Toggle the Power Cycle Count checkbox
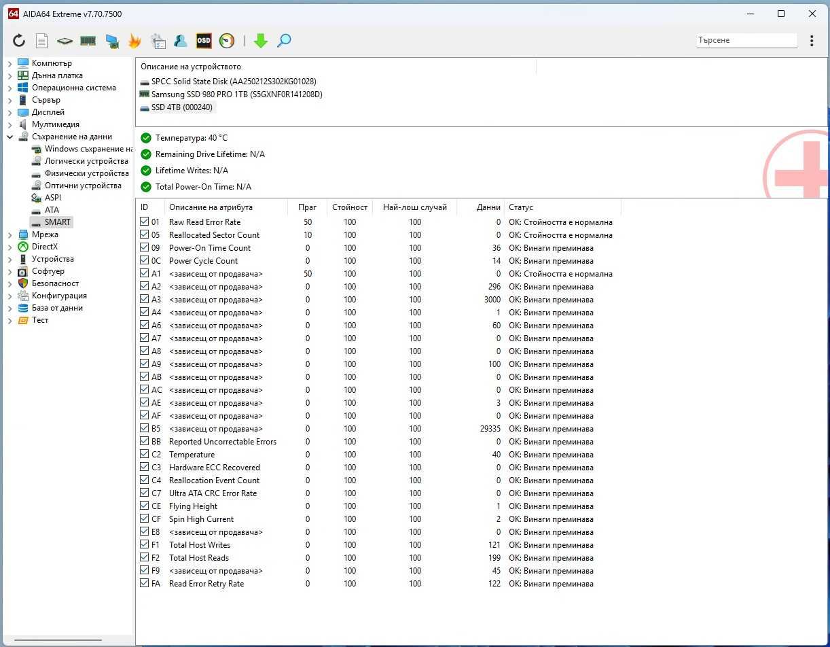This screenshot has width=830, height=647. 144,260
